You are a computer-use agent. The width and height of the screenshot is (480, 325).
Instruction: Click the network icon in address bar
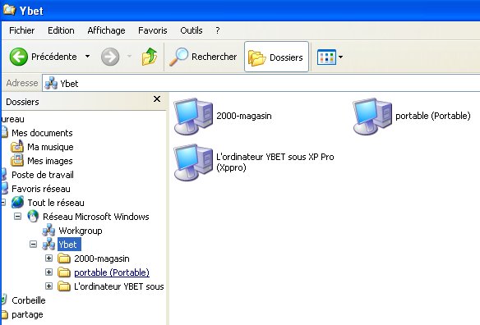[51, 84]
